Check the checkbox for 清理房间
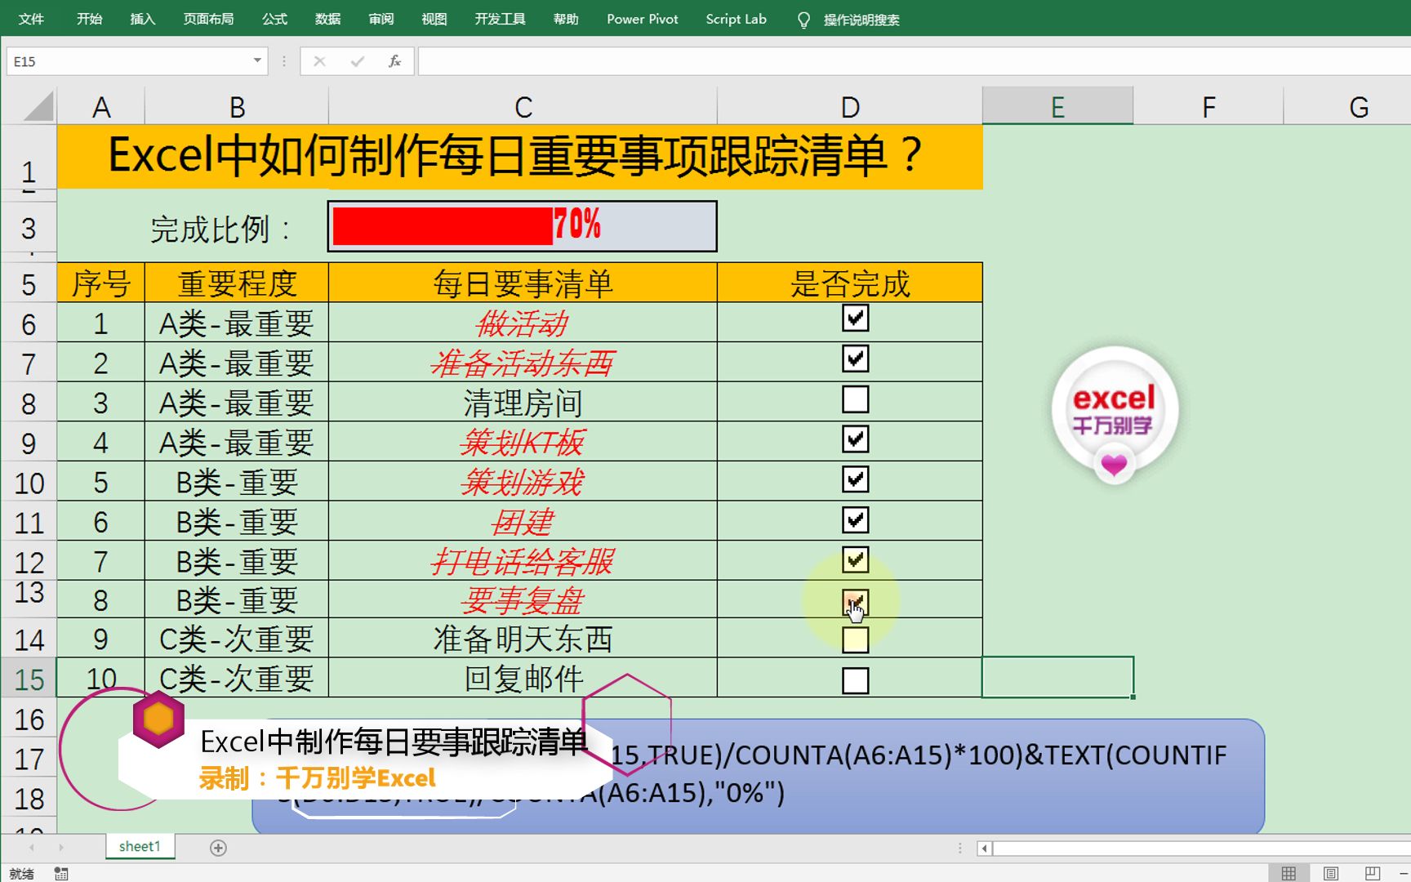The image size is (1411, 882). (853, 399)
